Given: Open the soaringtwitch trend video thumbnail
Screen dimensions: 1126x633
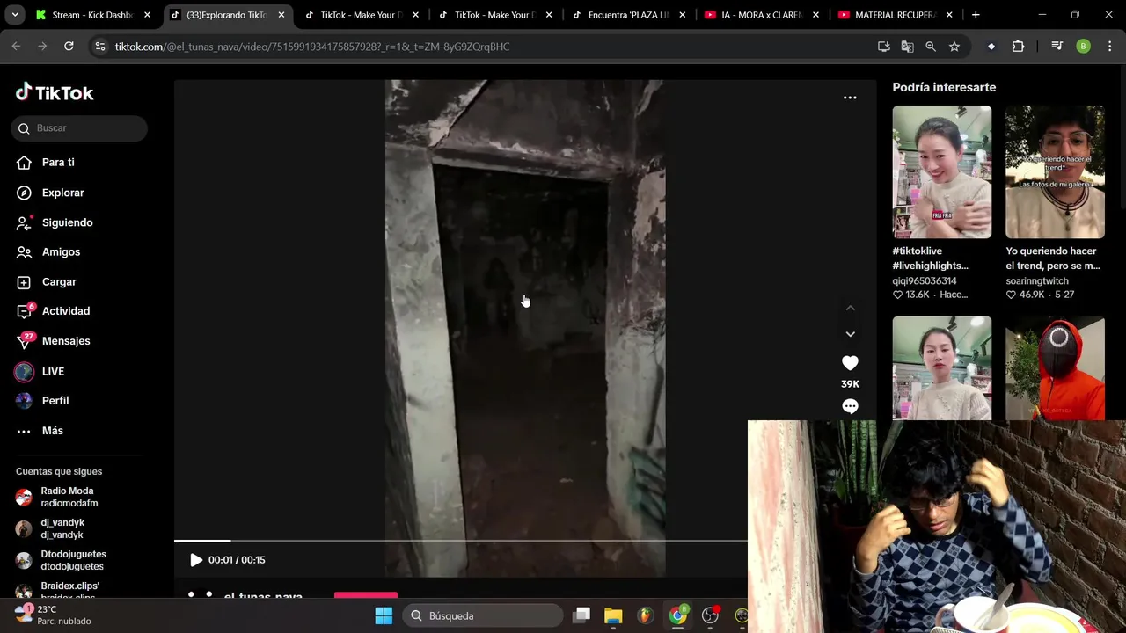Looking at the screenshot, I should 1055,172.
